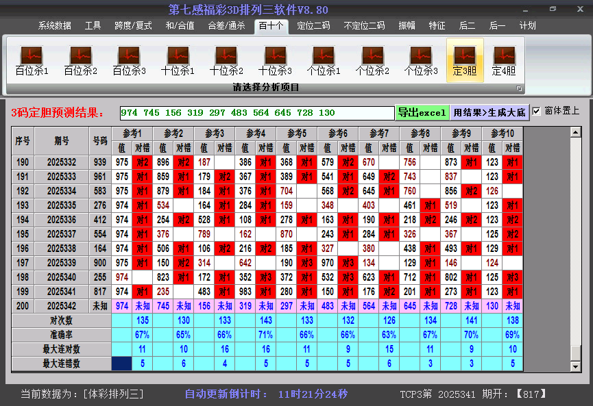Screen dimensions: 593x406
Task: Click the 3码定胆 prediction result text field
Action: (x=256, y=112)
